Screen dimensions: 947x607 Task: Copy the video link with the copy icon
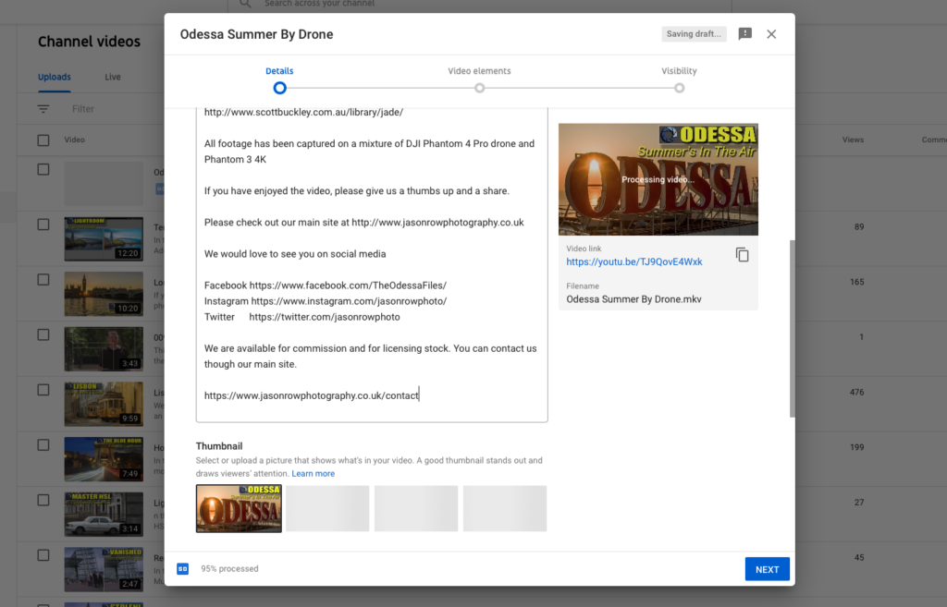pyautogui.click(x=743, y=255)
